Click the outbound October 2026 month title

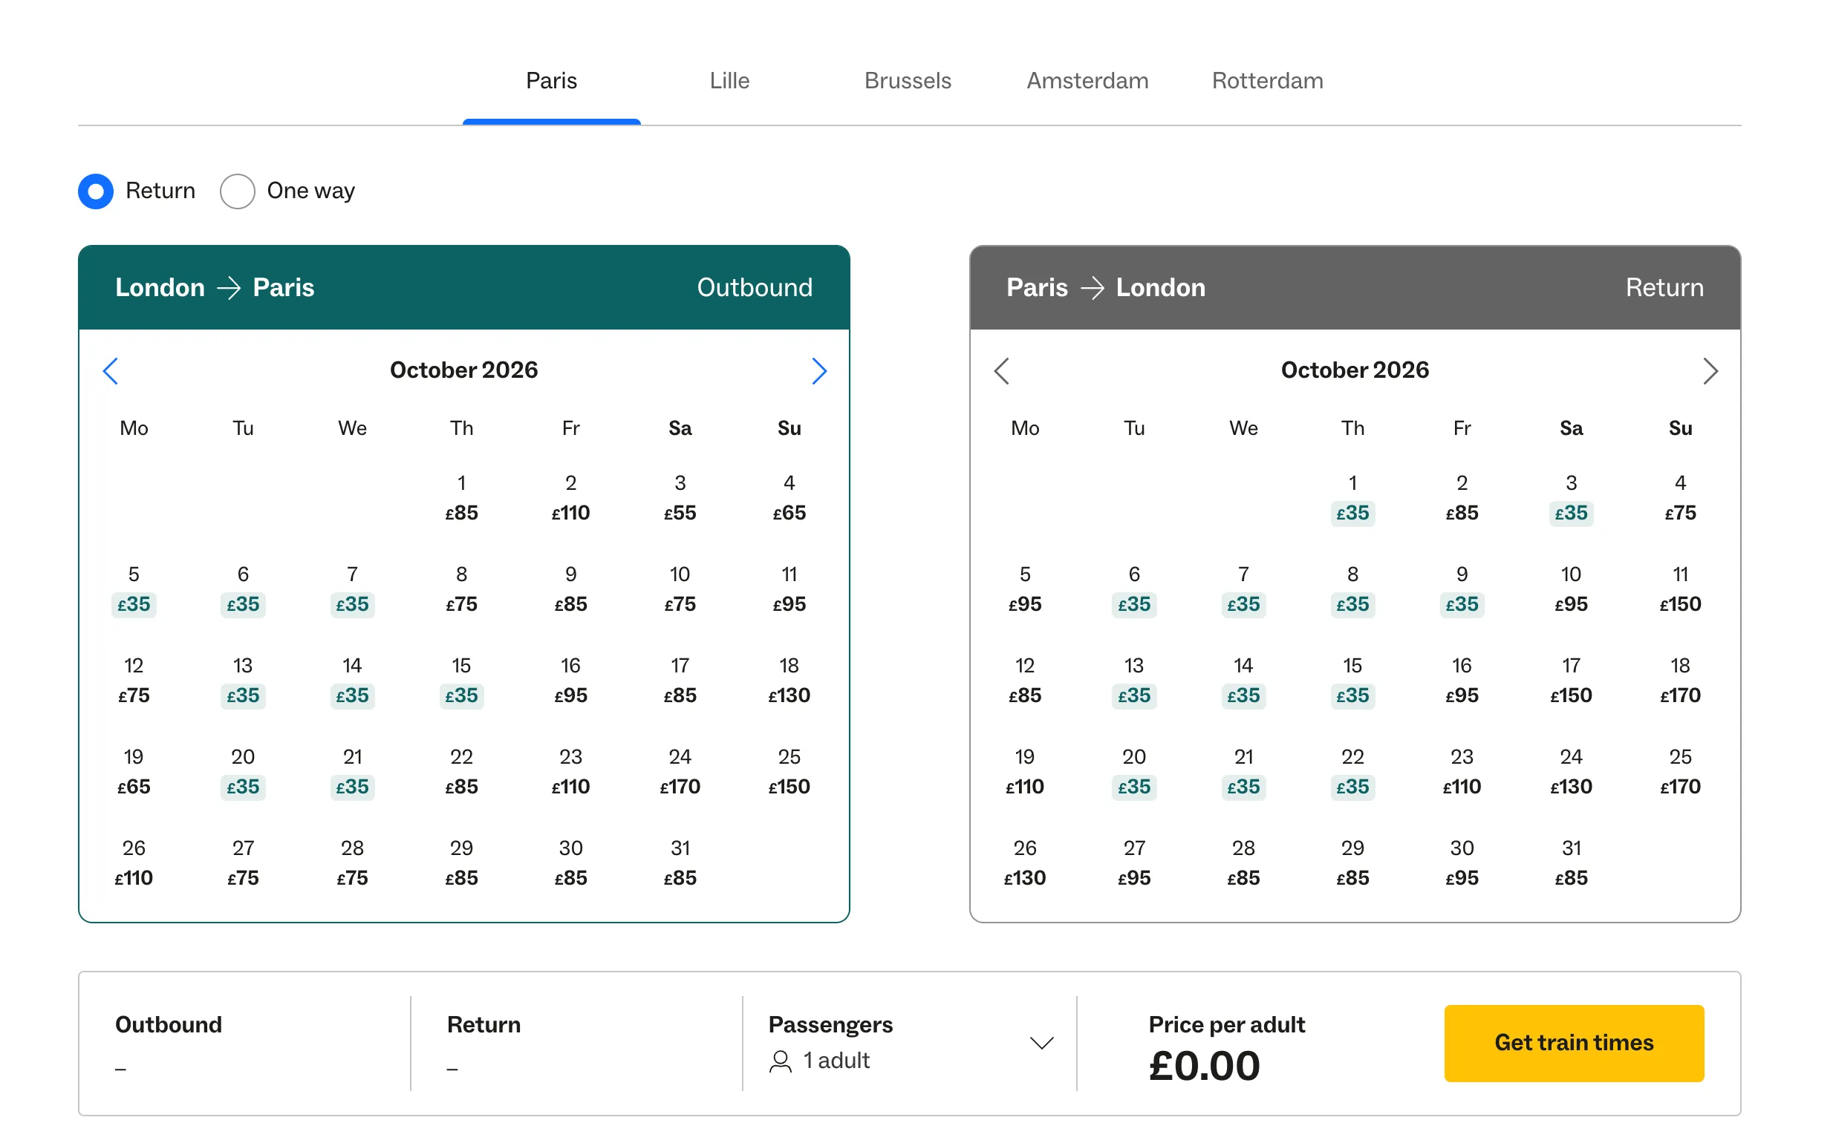[463, 370]
